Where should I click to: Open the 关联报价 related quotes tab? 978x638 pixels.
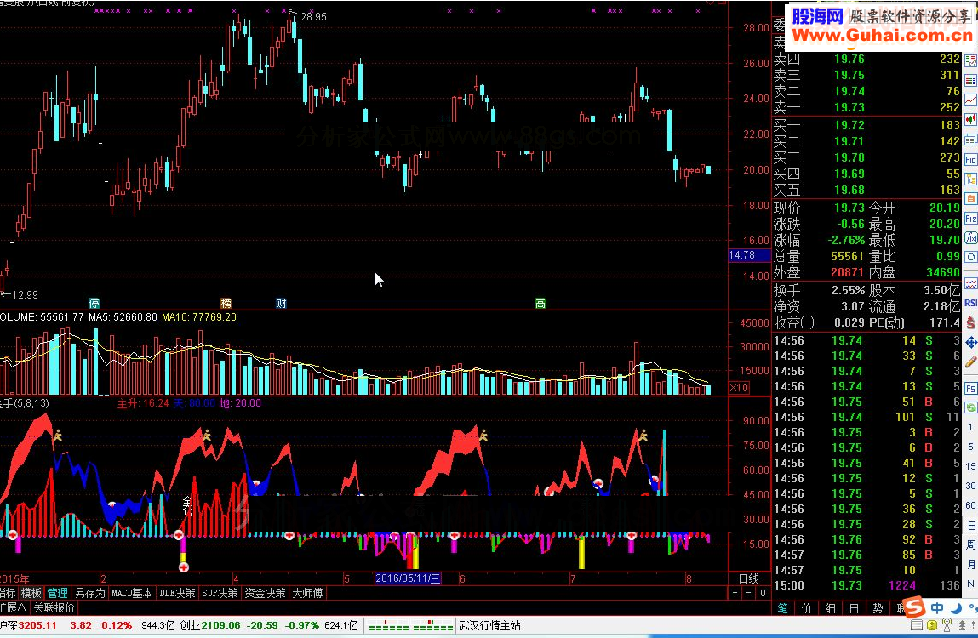click(54, 607)
